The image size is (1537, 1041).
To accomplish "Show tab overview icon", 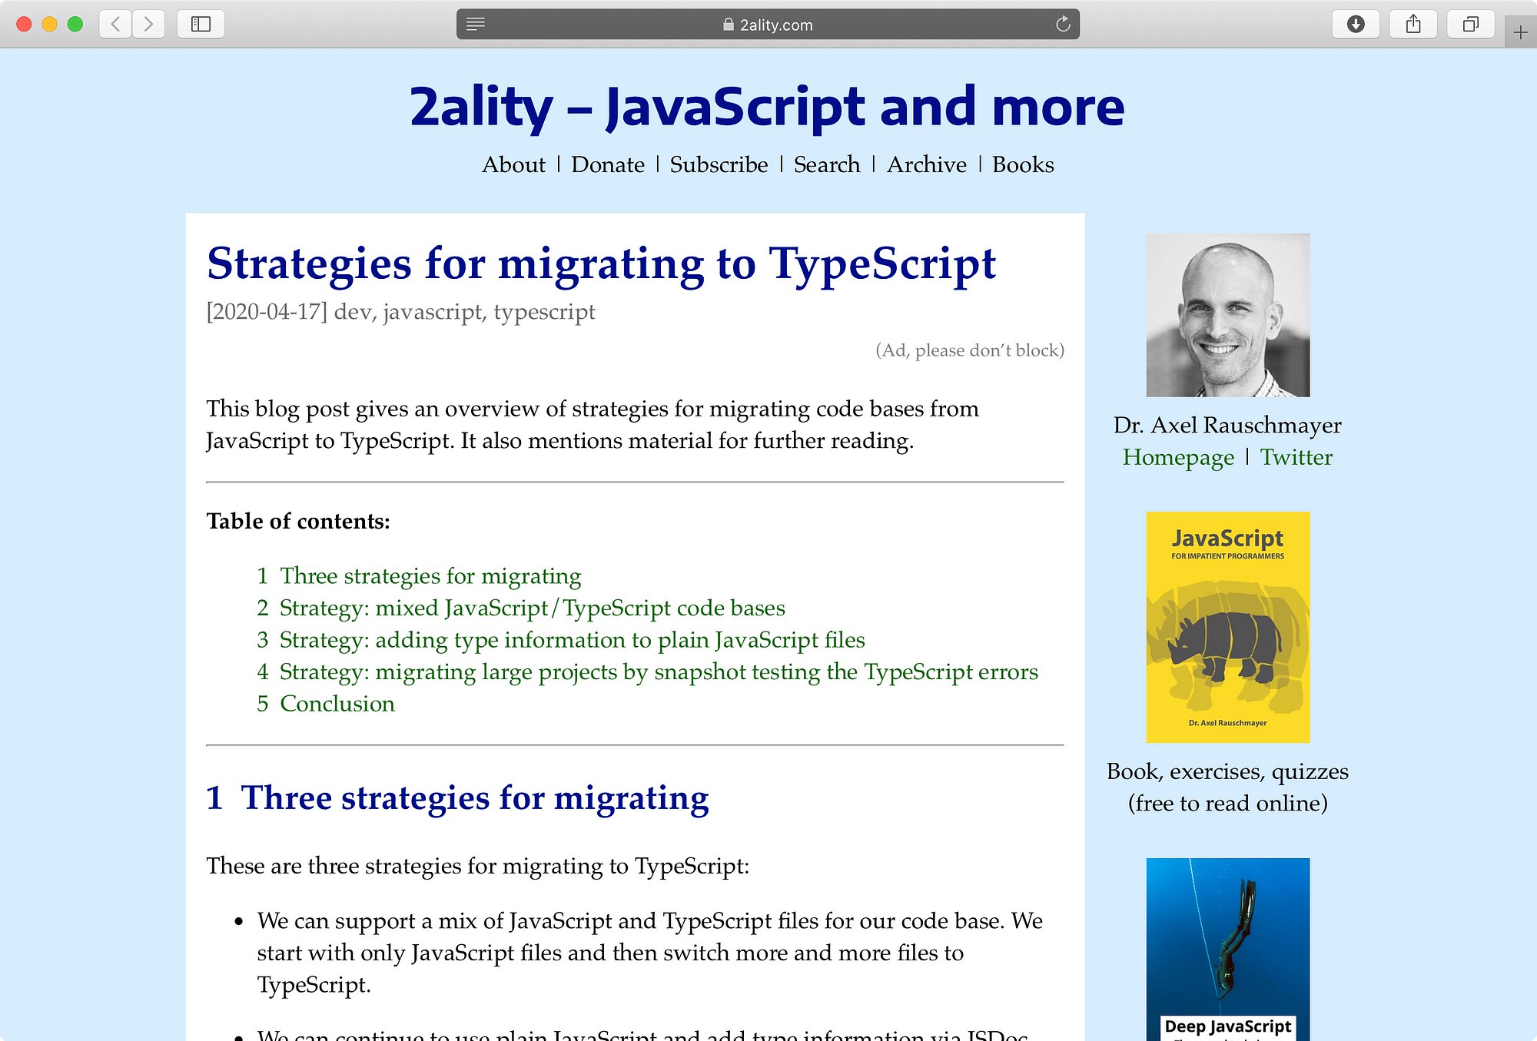I will (1470, 25).
